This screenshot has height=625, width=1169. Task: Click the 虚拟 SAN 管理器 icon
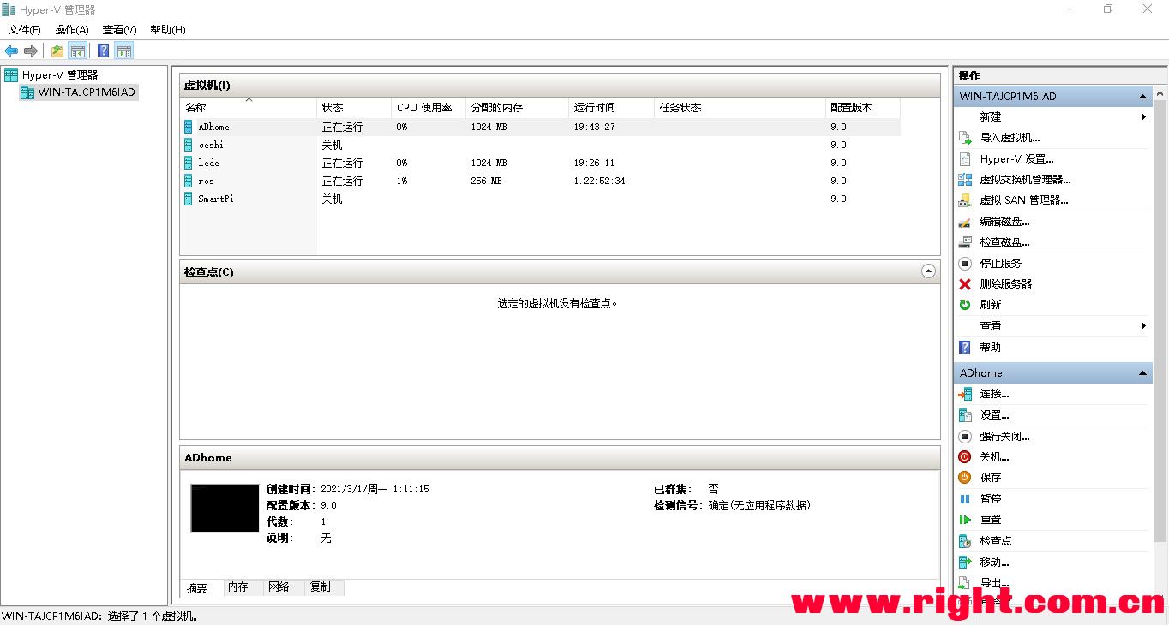coord(965,200)
